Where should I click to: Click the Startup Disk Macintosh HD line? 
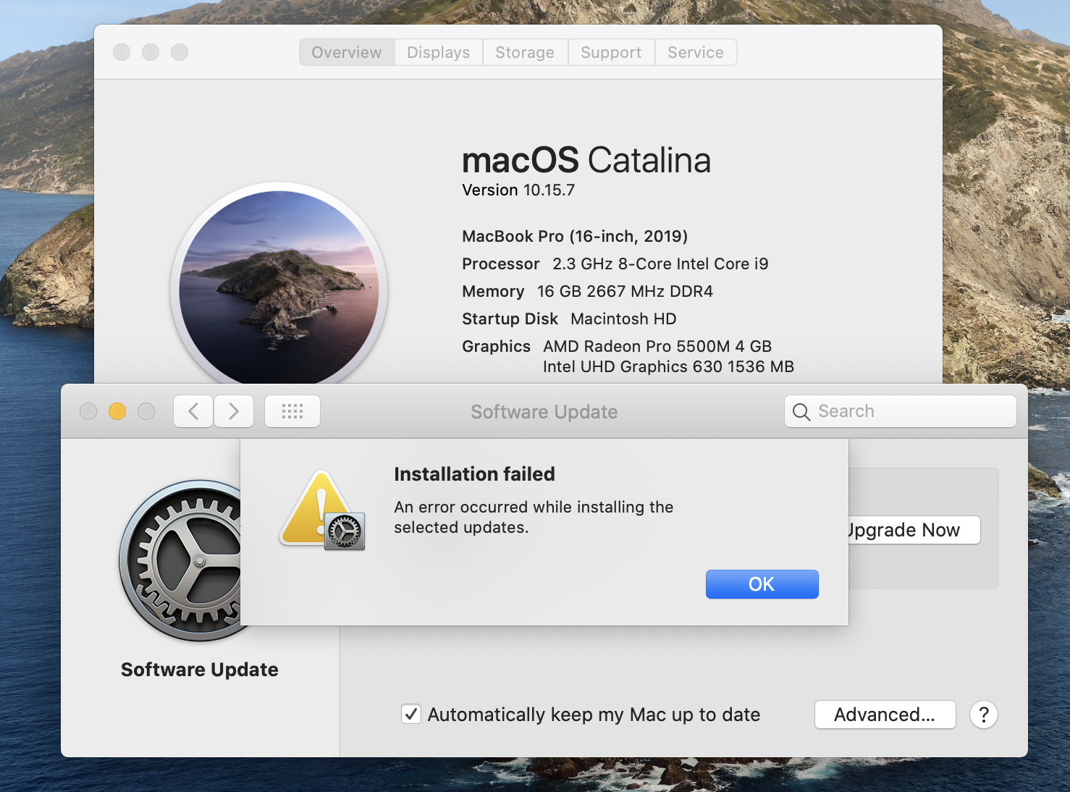[569, 319]
